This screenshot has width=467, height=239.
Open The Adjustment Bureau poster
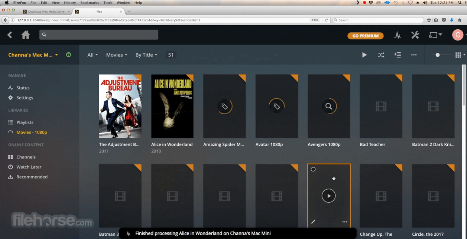pos(120,106)
